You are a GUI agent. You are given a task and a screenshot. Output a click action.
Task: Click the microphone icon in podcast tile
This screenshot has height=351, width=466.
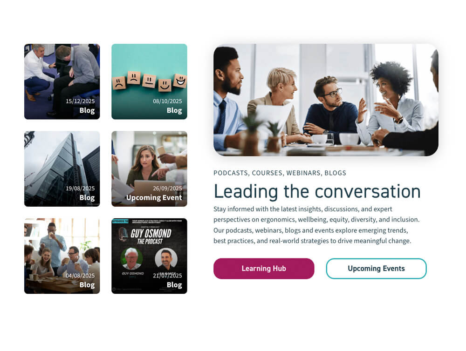tap(123, 235)
